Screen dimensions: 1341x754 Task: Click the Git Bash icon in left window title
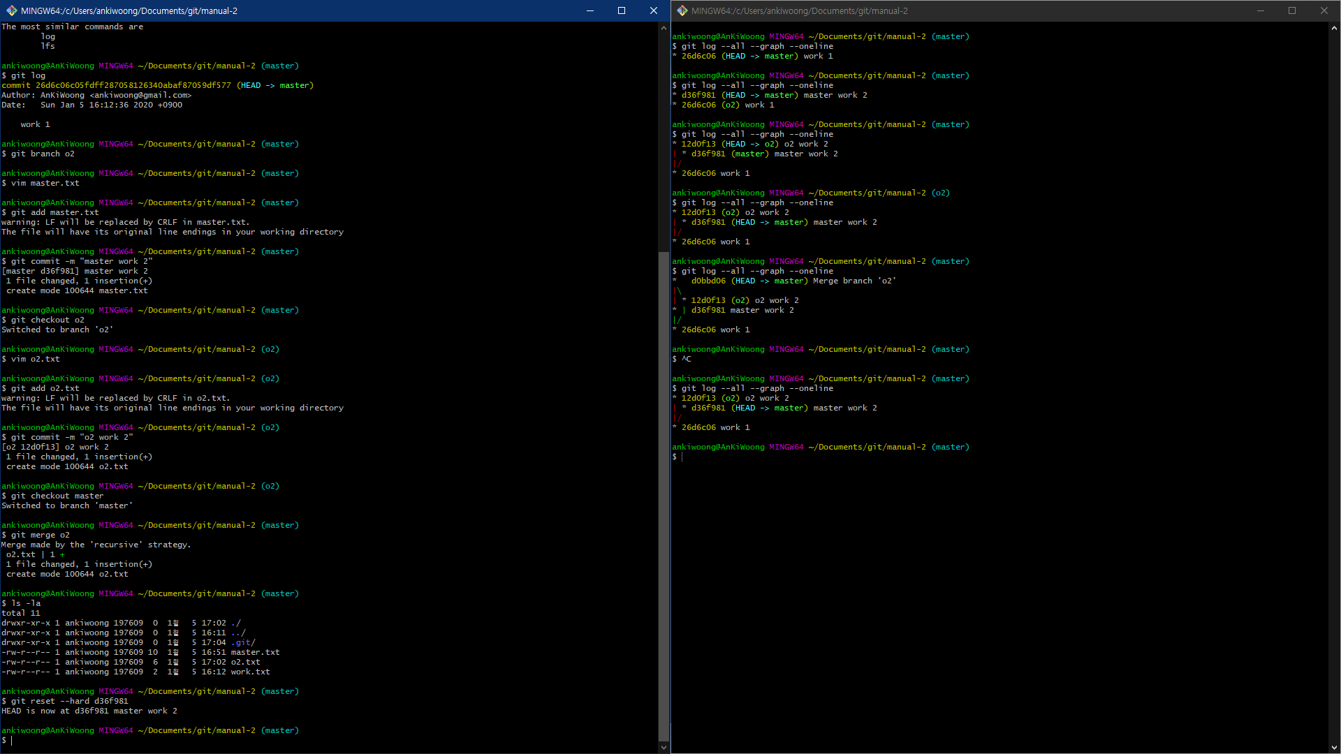tap(11, 10)
